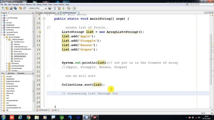This screenshot has width=214, height=120.
Task: Select ReverseNumber.java in the Projects tree
Action: (21, 54)
